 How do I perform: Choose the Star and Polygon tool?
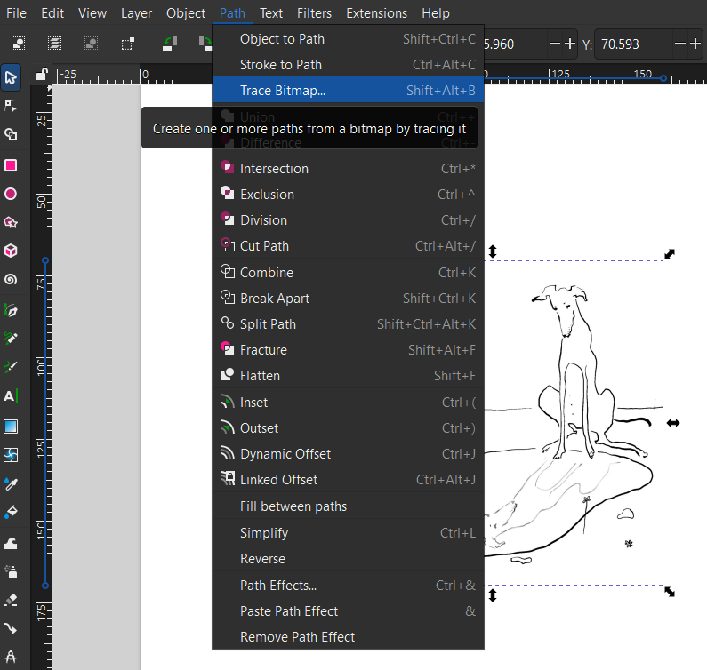tap(11, 223)
